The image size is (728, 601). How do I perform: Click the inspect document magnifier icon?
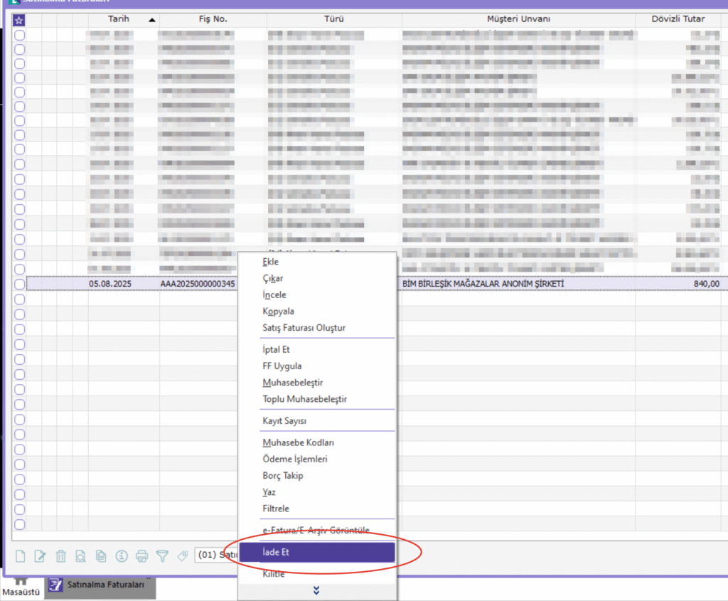coord(81,555)
